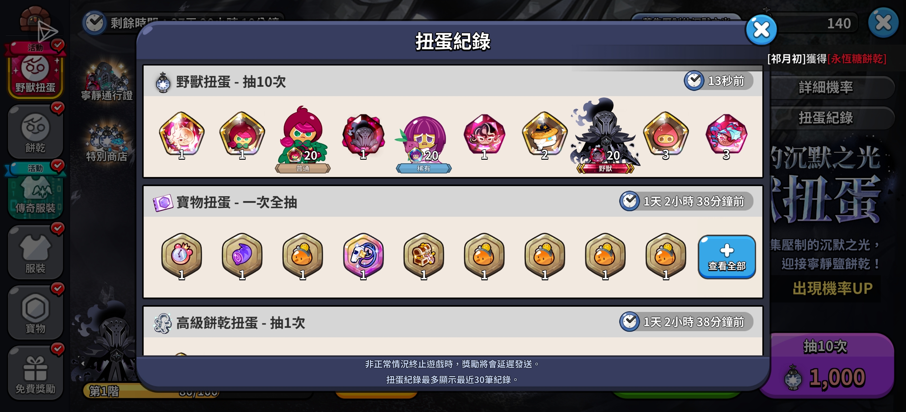Click the 扭蛋紀錄 button on right
906x412 pixels.
[826, 118]
